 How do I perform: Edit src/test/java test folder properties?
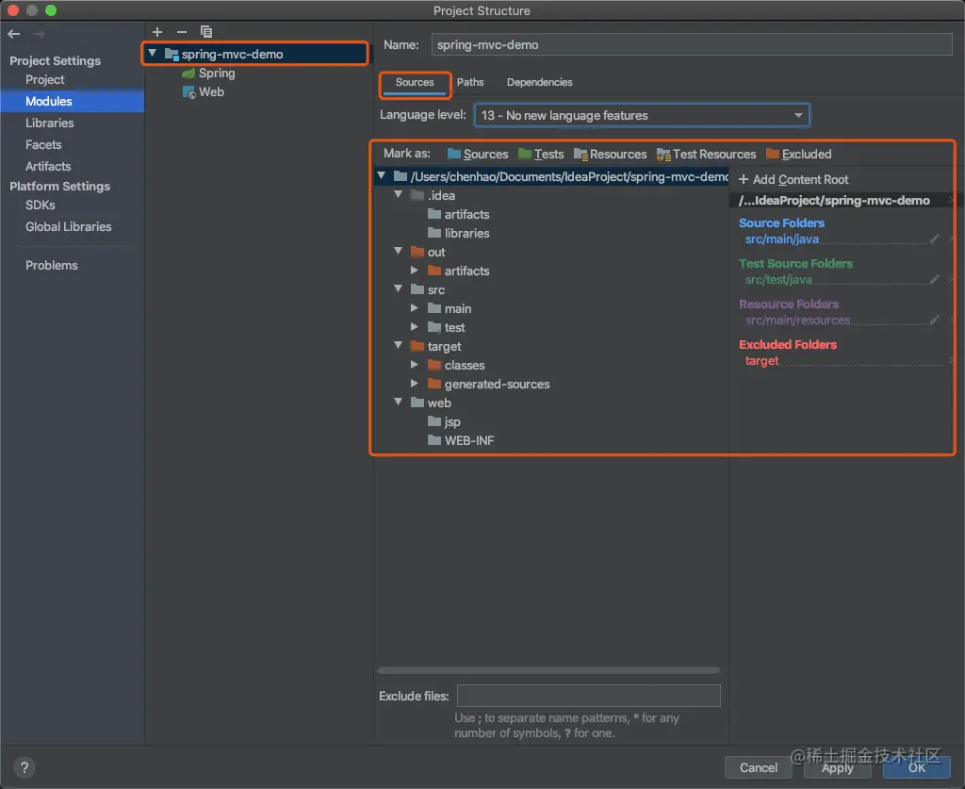click(x=934, y=279)
